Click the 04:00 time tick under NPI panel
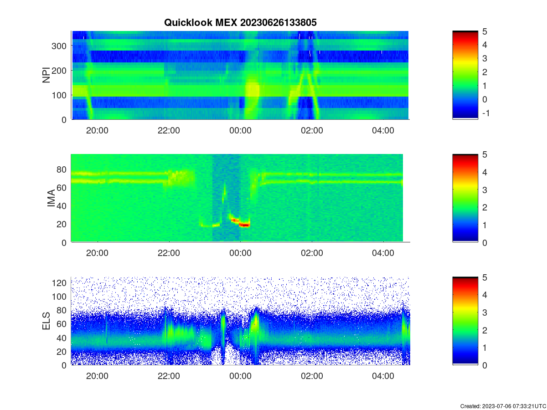This screenshot has width=547, height=410. 383,130
